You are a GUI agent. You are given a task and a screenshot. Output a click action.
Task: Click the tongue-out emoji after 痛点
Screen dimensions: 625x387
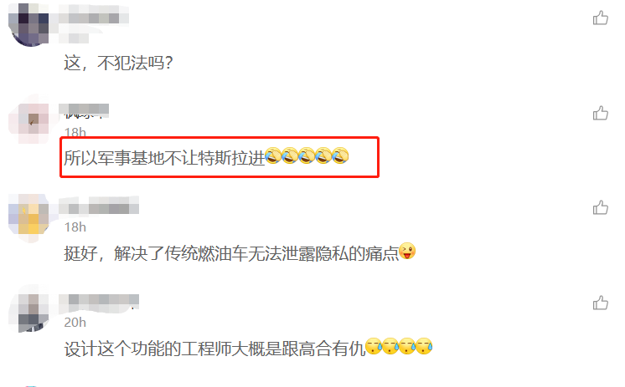coord(407,251)
